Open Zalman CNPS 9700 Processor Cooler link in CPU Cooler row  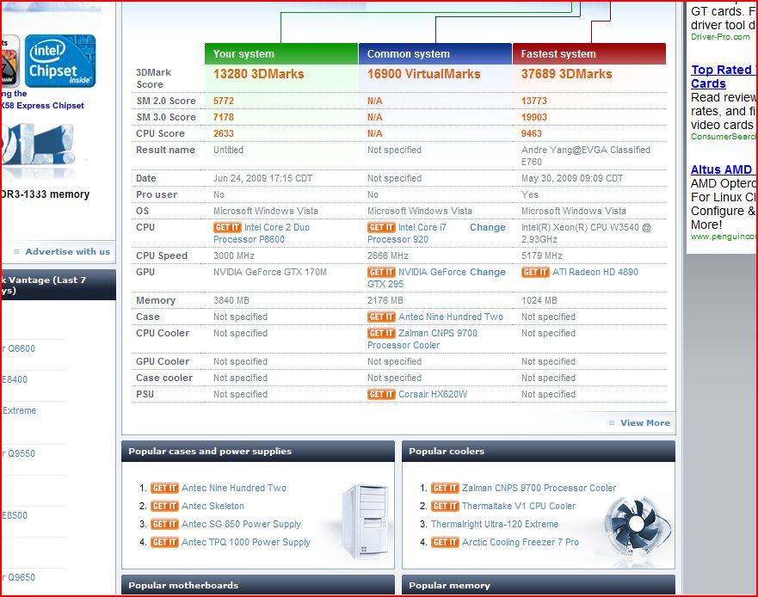(x=422, y=339)
